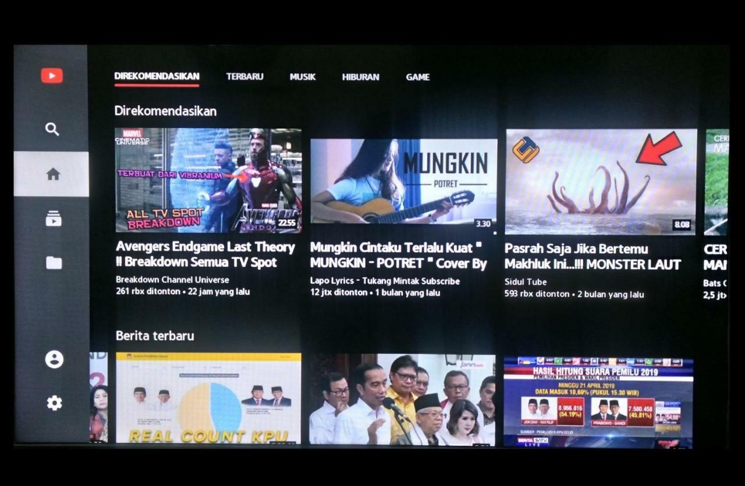Screen dimensions: 745x486
Task: Switch to the GAME tab
Action: click(417, 77)
